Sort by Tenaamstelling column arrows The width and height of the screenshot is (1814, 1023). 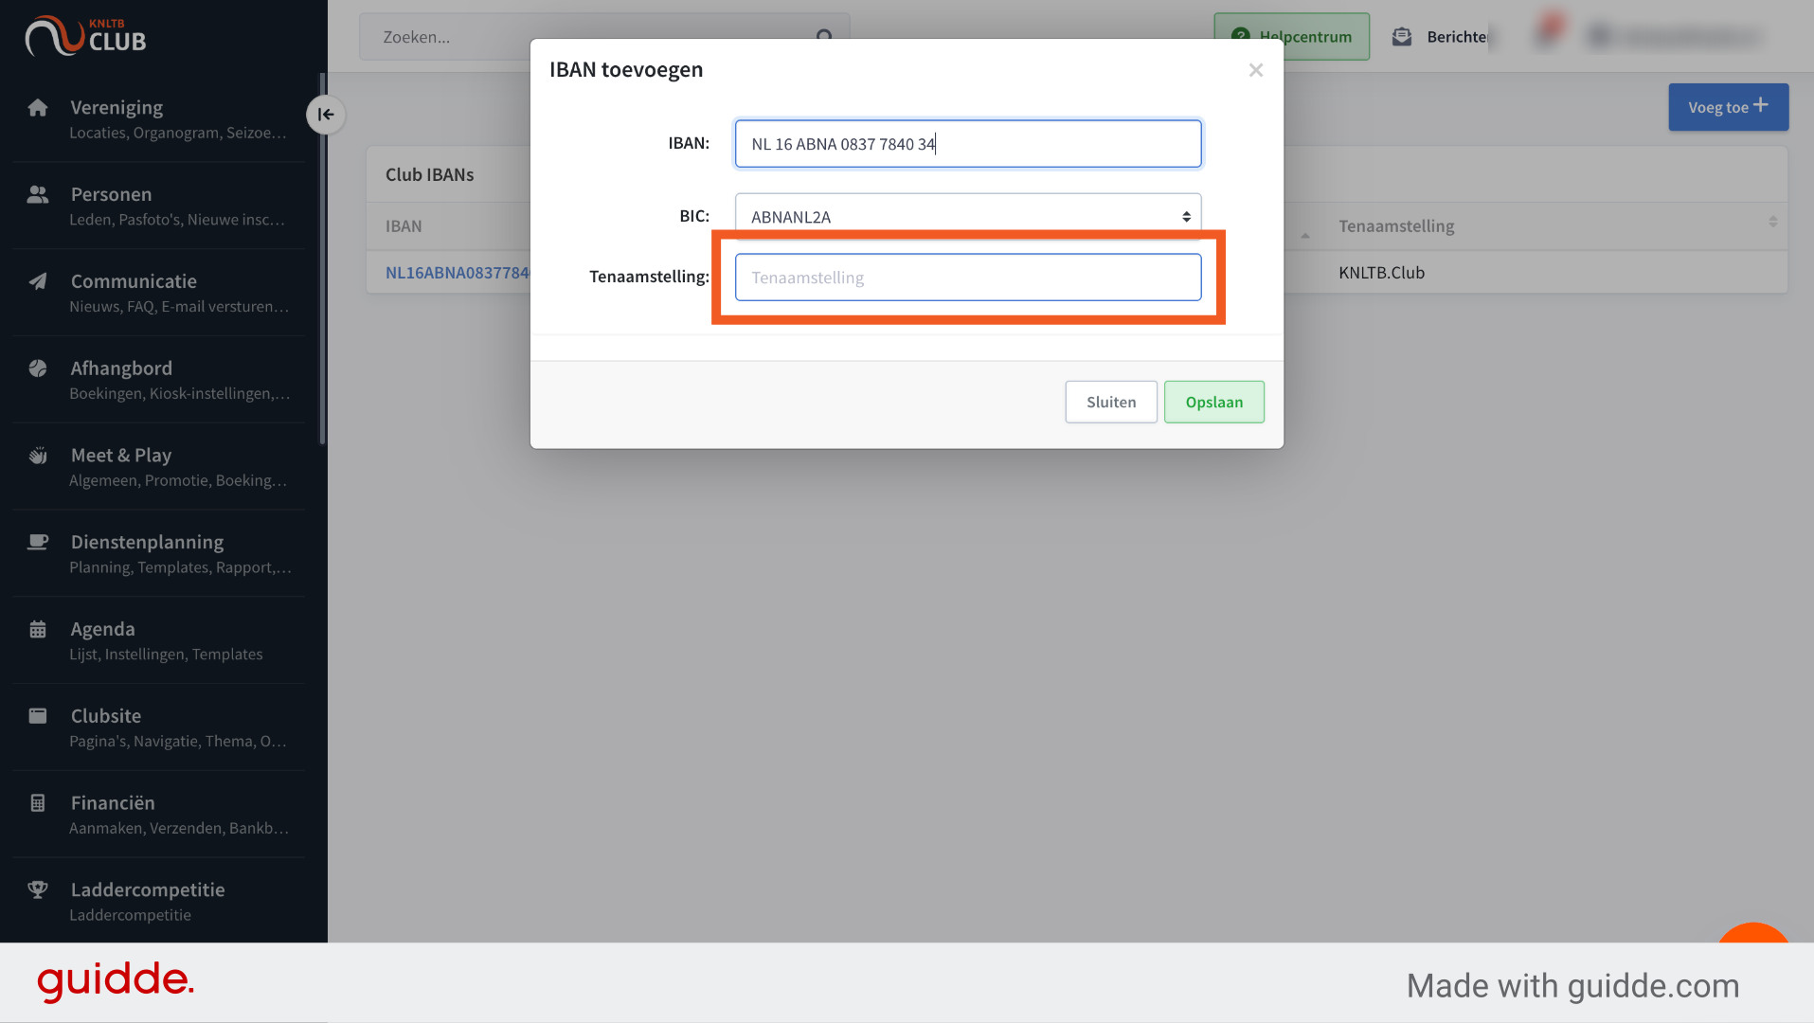pyautogui.click(x=1772, y=222)
